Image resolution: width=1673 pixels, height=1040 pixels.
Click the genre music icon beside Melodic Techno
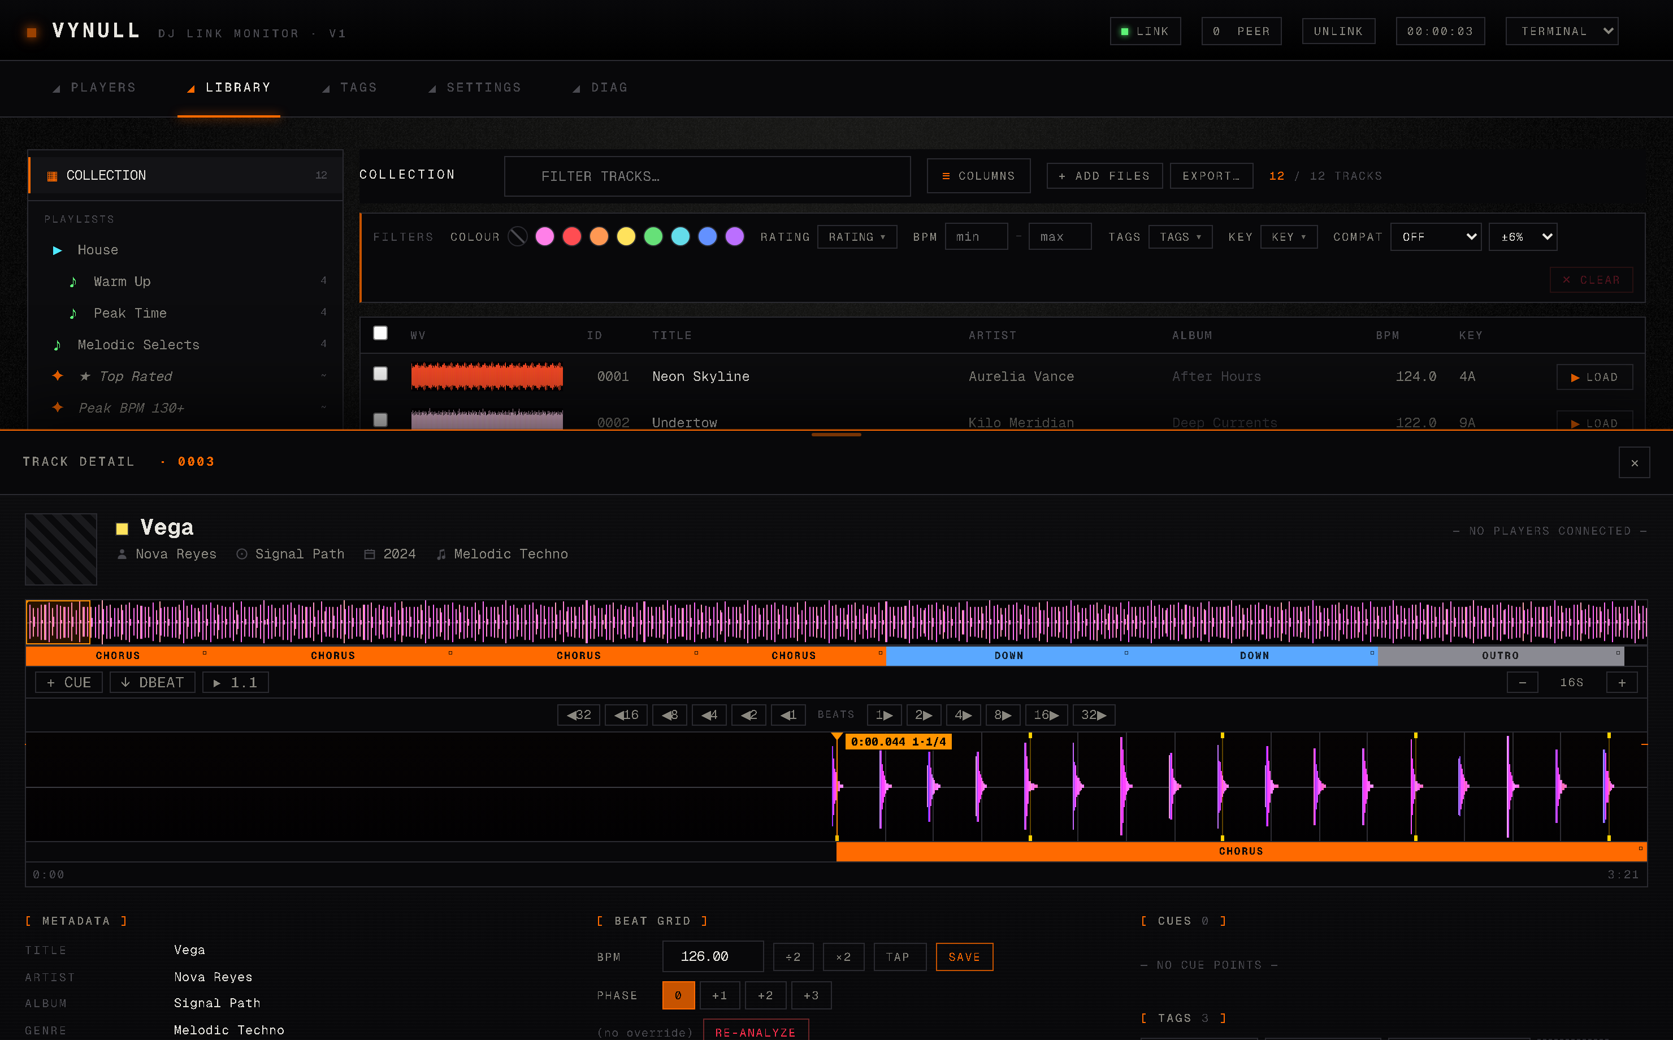pyautogui.click(x=441, y=554)
